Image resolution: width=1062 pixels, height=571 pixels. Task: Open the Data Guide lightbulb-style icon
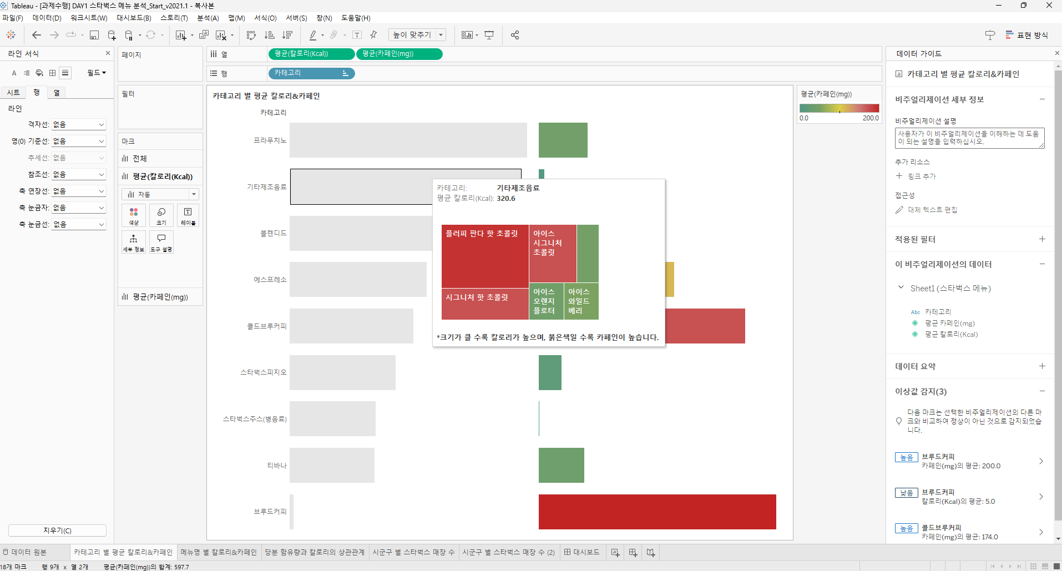990,35
